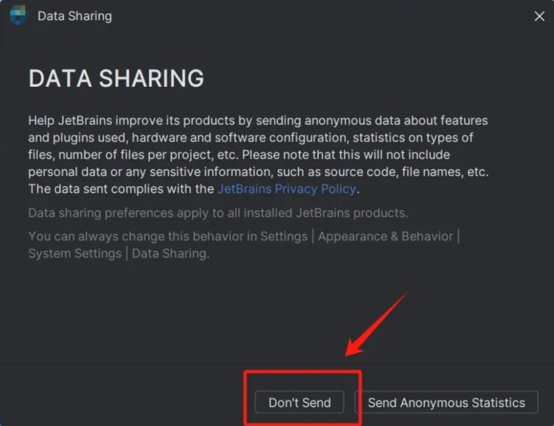Click the highlighted Don't Send option
554x426 pixels.
tap(300, 402)
